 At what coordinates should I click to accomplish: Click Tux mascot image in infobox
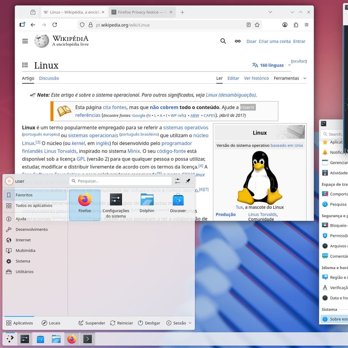click(259, 177)
